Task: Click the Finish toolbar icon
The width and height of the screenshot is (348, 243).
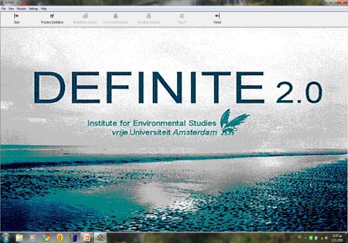Action: coord(217,16)
